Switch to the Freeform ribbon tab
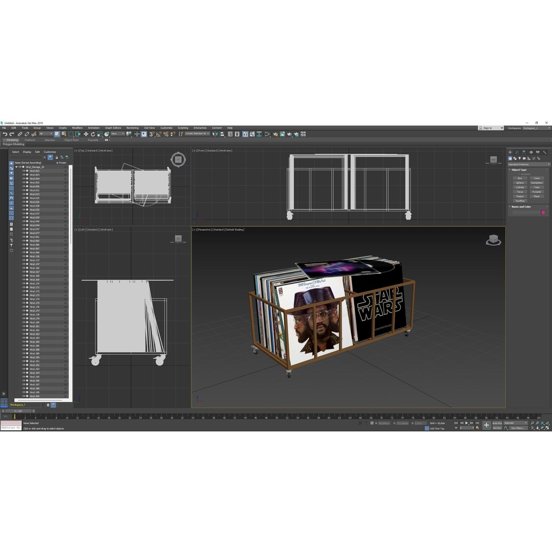Screen dimensions: 552x552 30,140
